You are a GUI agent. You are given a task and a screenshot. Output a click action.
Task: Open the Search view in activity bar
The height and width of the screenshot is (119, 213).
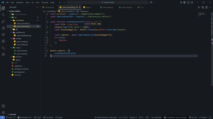tap(3, 15)
